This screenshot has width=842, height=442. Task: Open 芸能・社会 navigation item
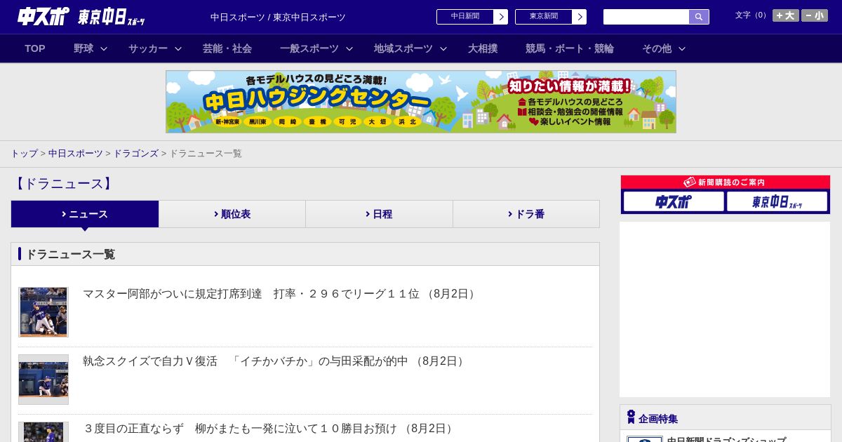point(227,48)
